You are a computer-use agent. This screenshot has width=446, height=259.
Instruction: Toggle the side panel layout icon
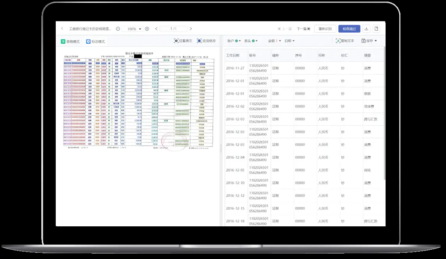point(376,29)
